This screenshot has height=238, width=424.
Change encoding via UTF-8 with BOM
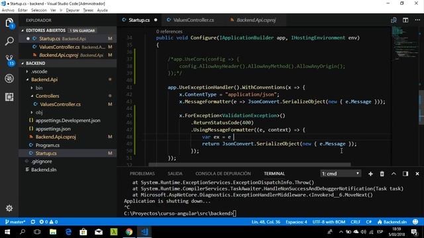point(329,222)
